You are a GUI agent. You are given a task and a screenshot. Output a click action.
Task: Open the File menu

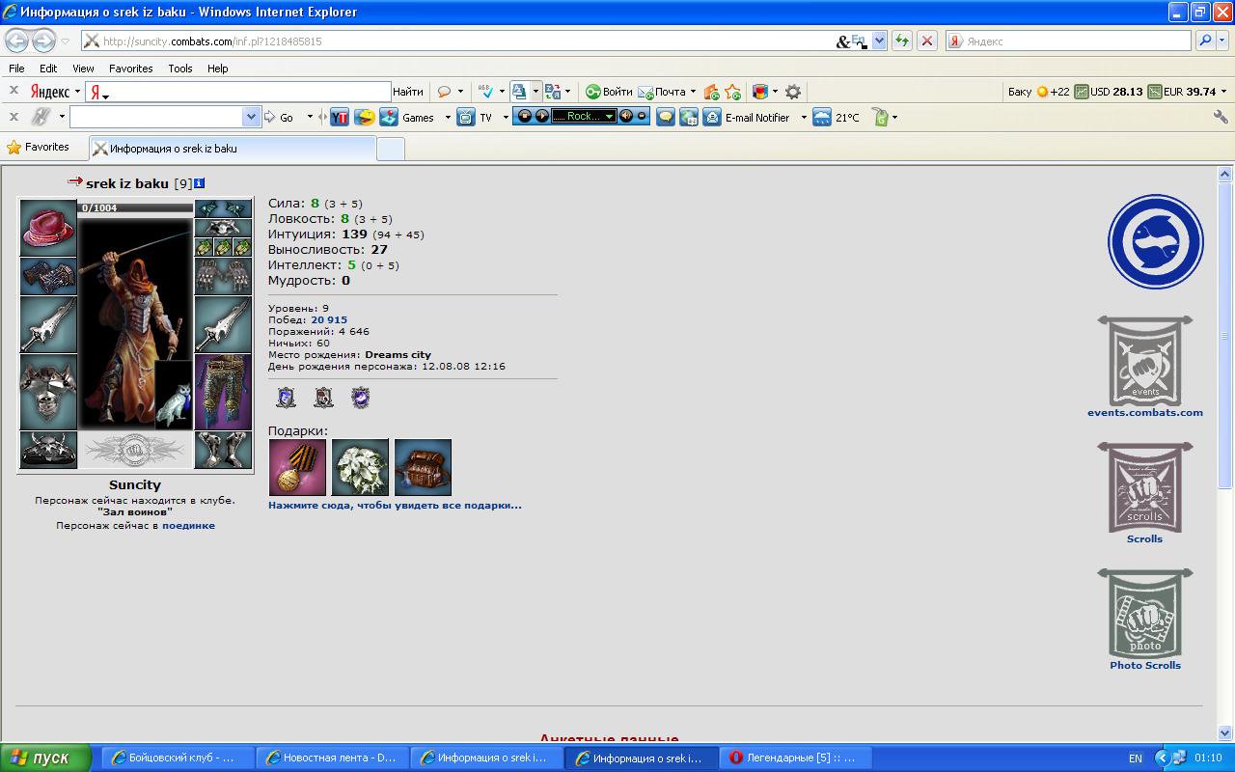pyautogui.click(x=16, y=69)
